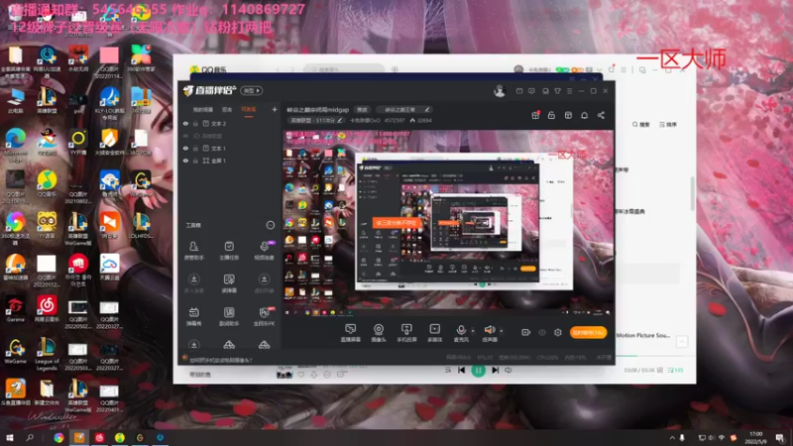The height and width of the screenshot is (446, 793).
Task: Open speaker options arrow
Action: tap(502, 331)
